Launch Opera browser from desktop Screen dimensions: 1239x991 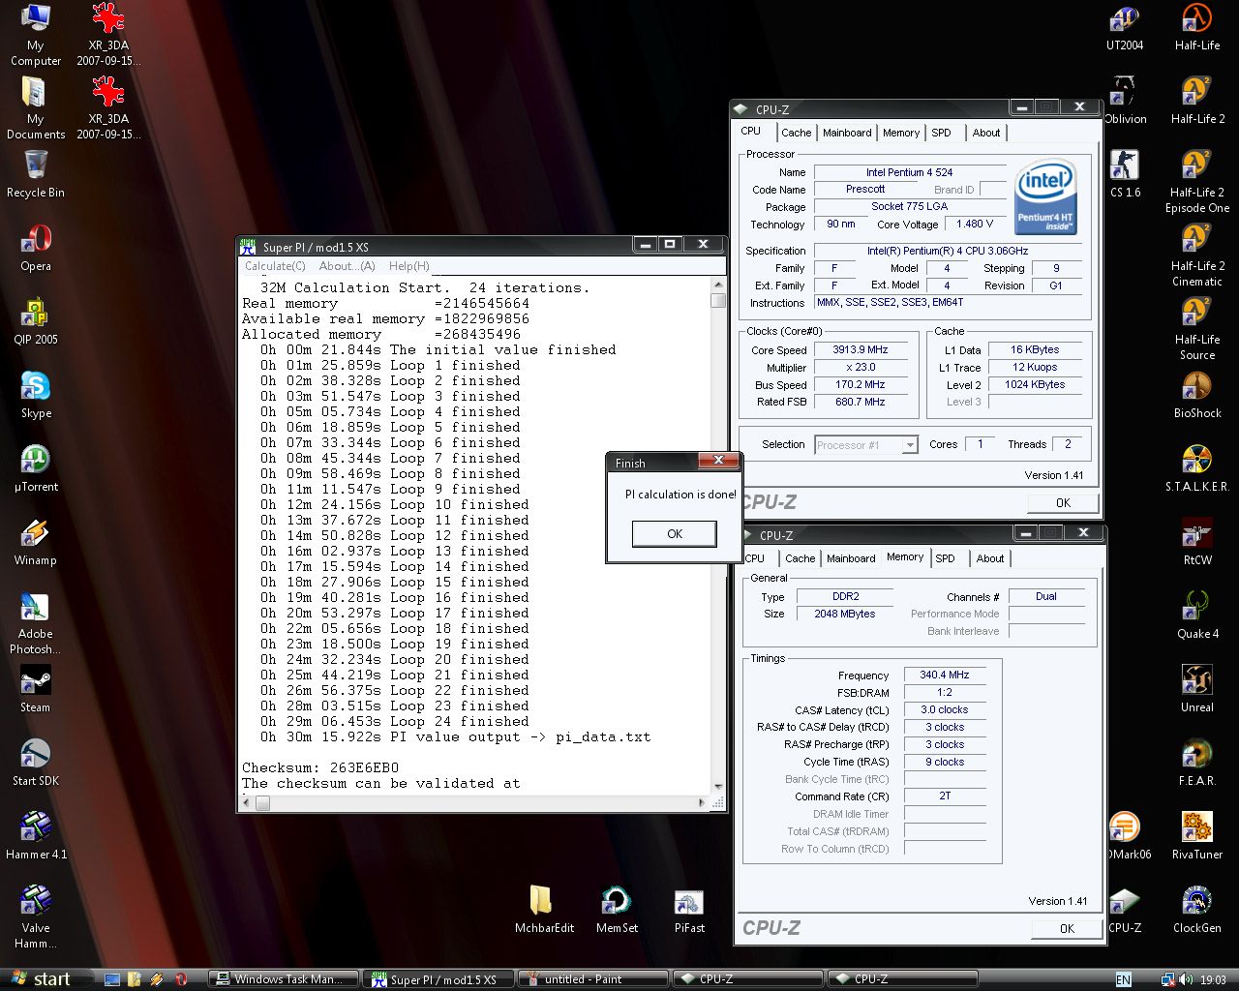[36, 248]
